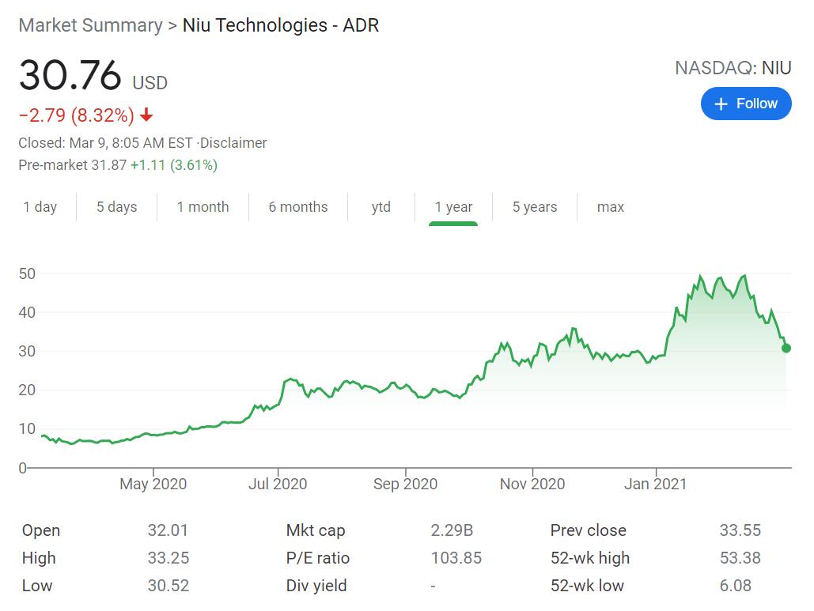
Task: Switch to the 1 day chart view
Action: click(x=40, y=207)
